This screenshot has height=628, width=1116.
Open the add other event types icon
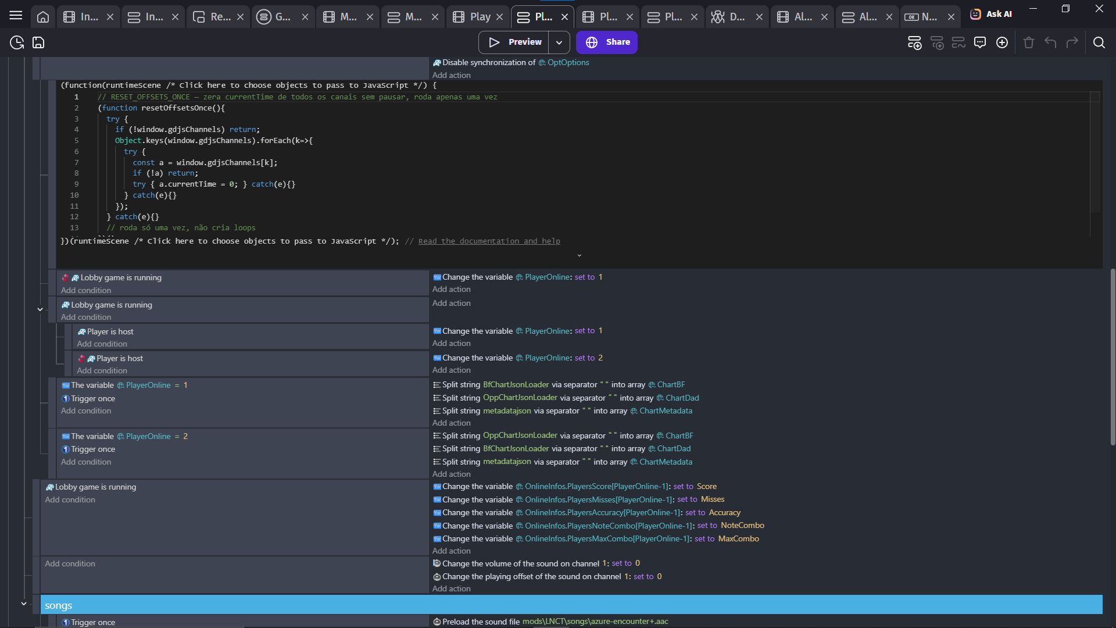coord(1002,42)
